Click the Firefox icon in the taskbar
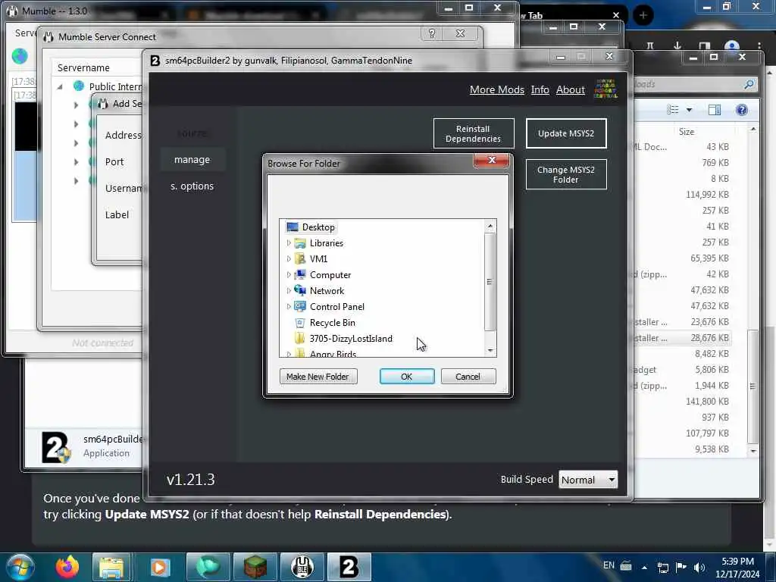This screenshot has height=582, width=776. (x=67, y=567)
